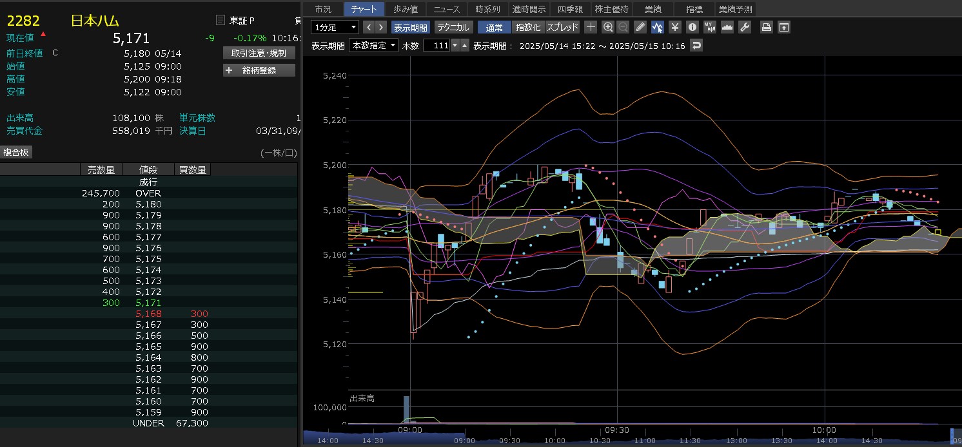962x447 pixels.
Task: Open the 1分足 timeframe dropdown
Action: (x=335, y=27)
